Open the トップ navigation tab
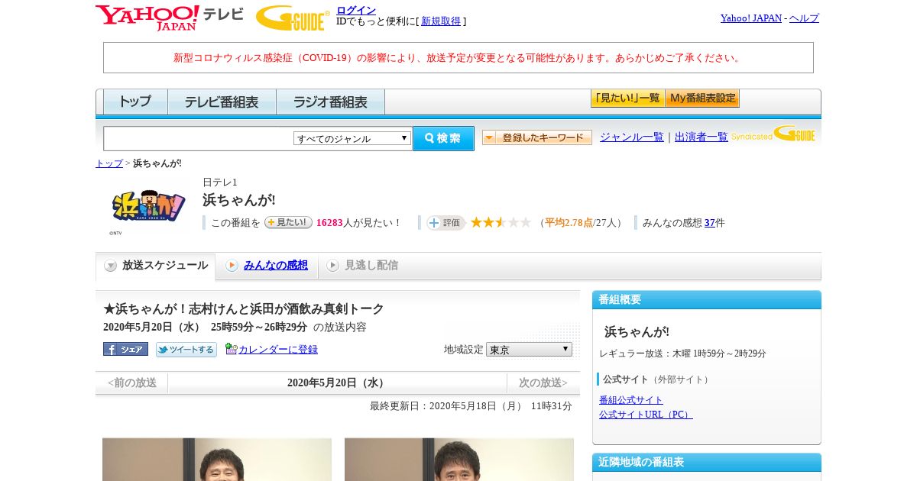This screenshot has width=917, height=481. coord(135,102)
